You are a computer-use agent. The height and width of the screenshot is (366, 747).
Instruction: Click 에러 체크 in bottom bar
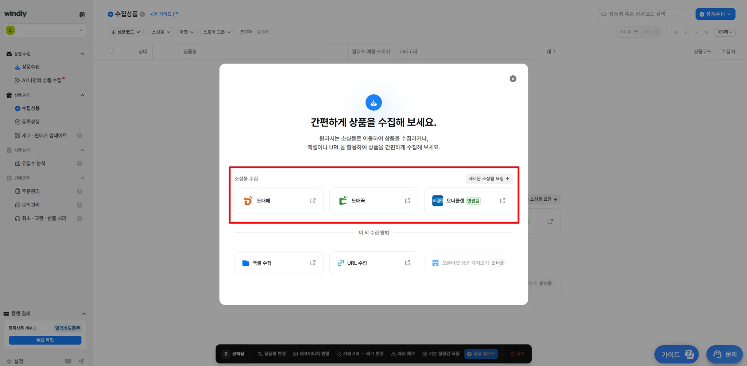[403, 354]
